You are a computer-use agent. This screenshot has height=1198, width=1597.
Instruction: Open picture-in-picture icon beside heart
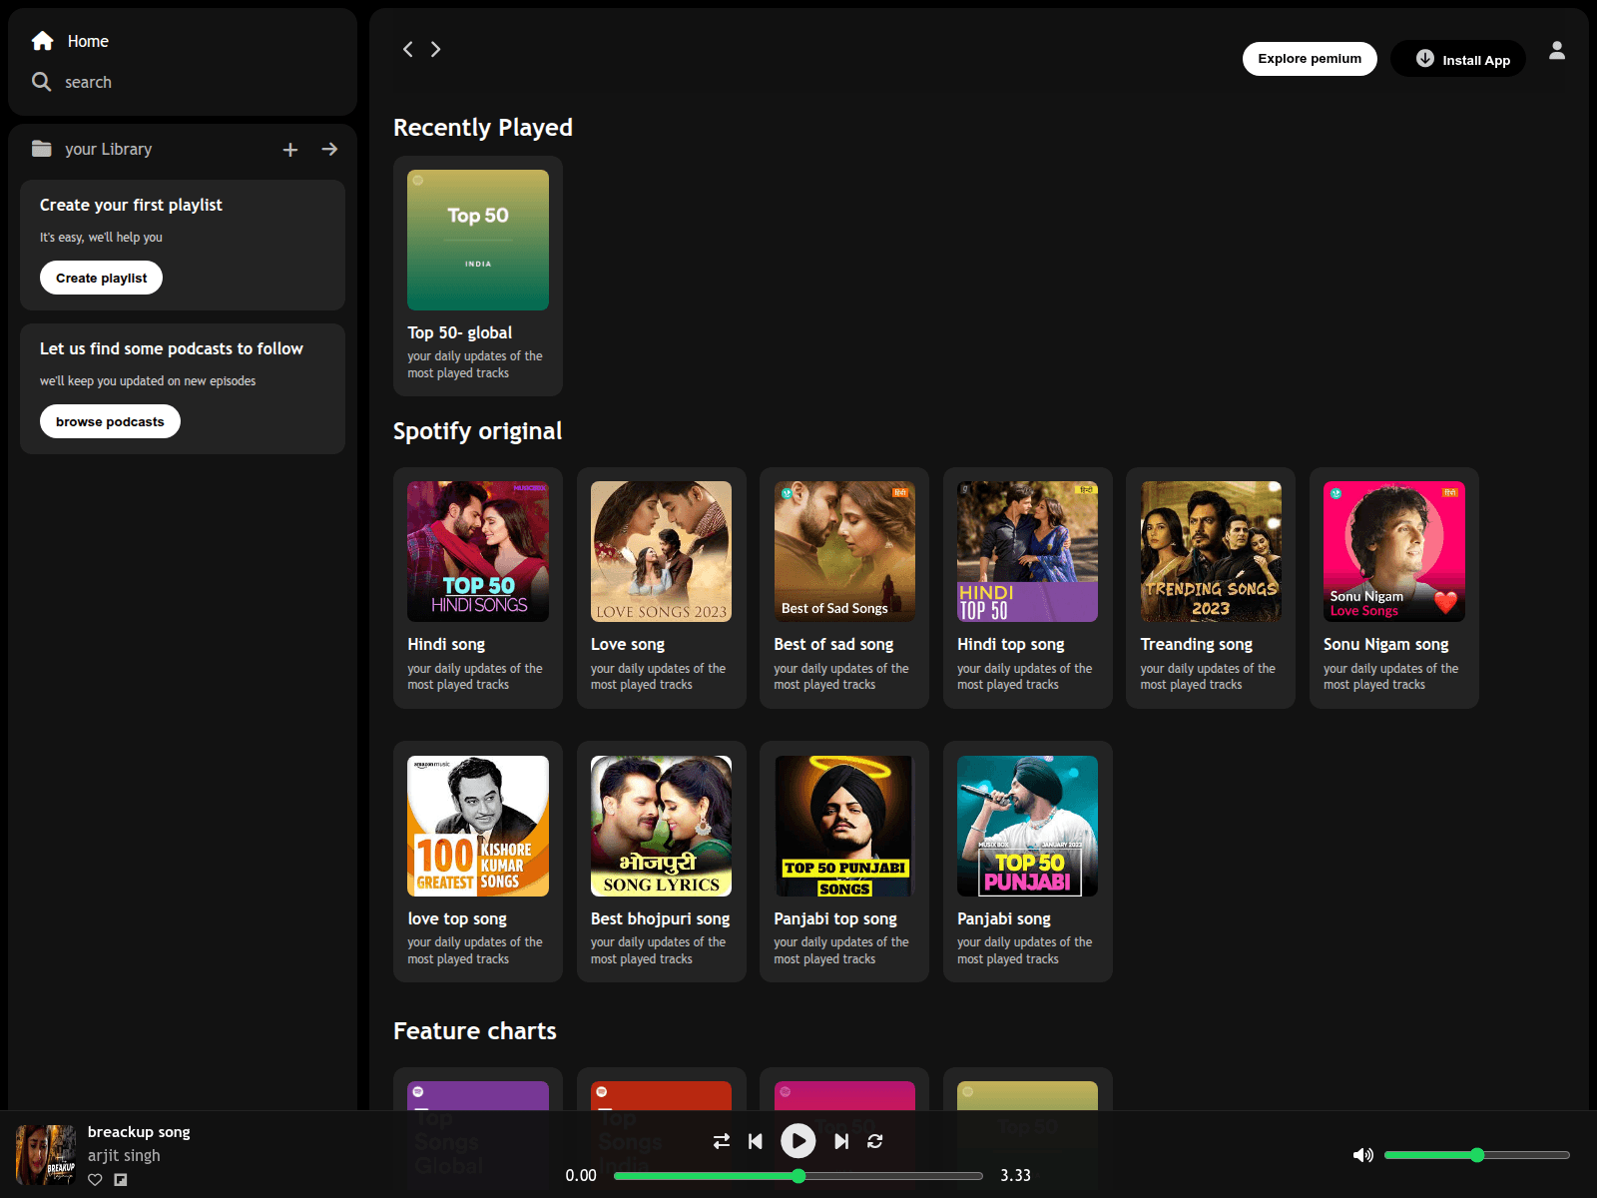(121, 1179)
